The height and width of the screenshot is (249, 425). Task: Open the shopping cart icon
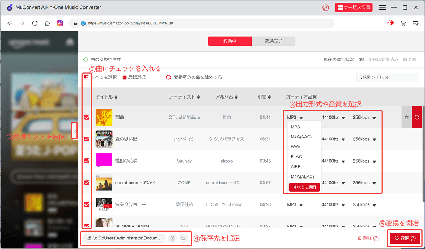point(403,23)
